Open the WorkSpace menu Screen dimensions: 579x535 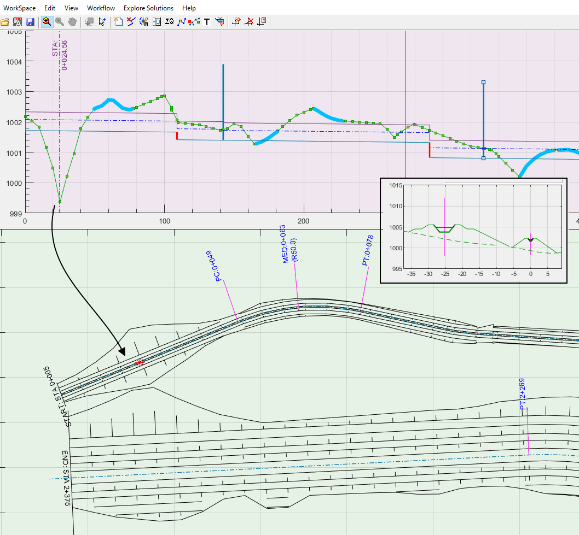(19, 8)
